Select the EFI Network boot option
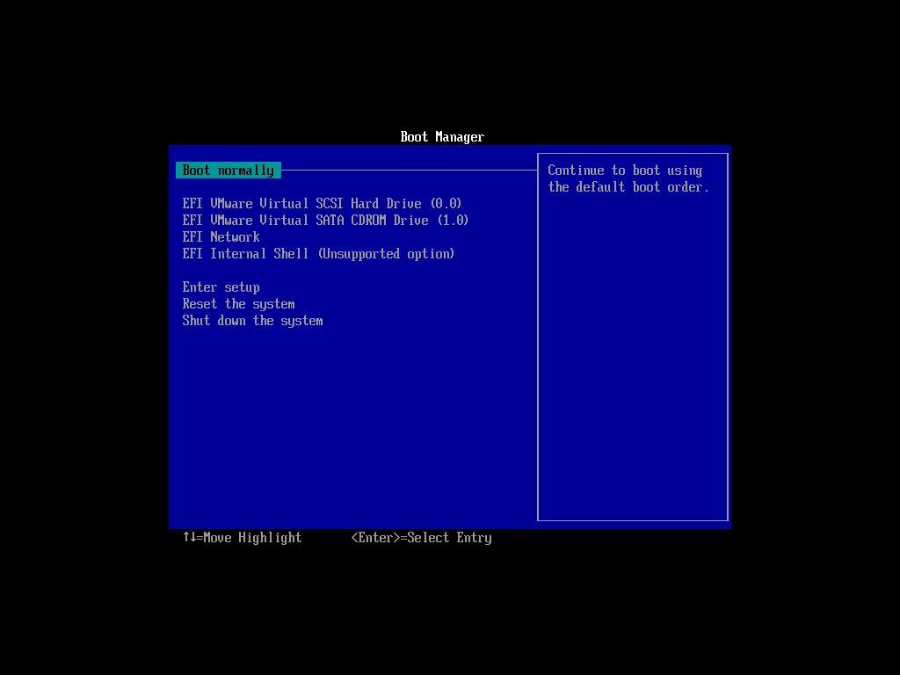The image size is (900, 675). tap(221, 237)
